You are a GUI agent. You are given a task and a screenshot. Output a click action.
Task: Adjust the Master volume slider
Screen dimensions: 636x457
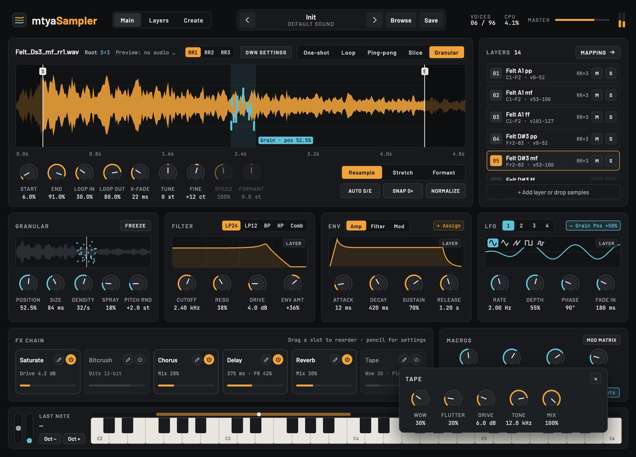coord(582,20)
